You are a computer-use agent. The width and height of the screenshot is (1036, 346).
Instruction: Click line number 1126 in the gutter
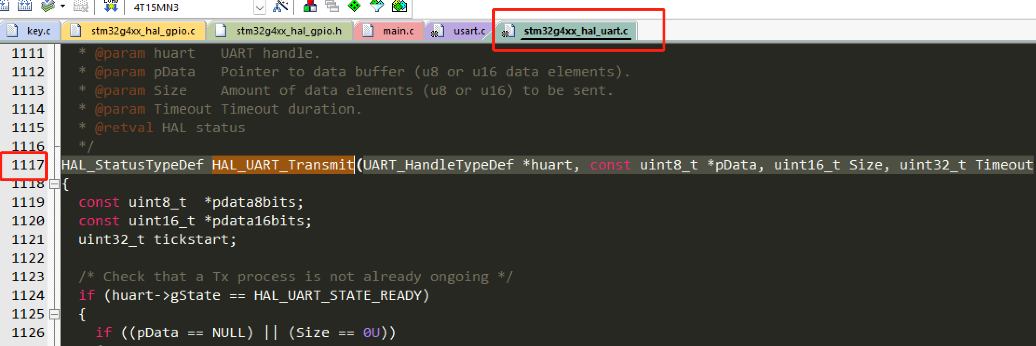[28, 332]
